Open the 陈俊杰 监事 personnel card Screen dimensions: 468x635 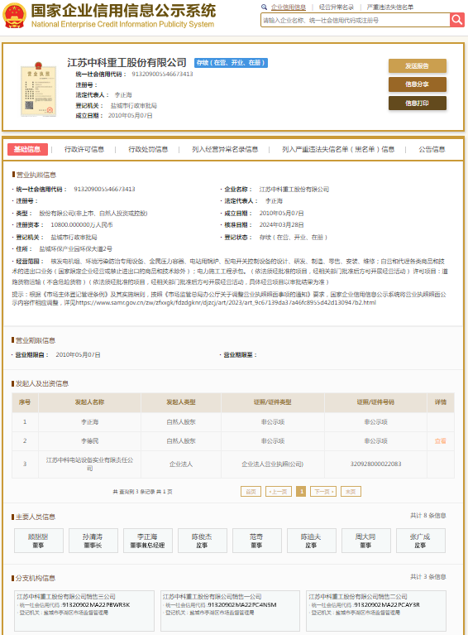point(203,541)
